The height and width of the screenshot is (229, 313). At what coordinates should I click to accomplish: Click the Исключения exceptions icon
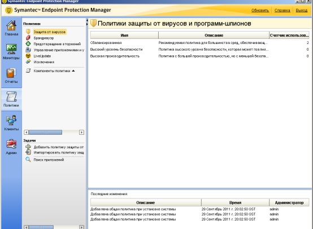click(x=28, y=62)
